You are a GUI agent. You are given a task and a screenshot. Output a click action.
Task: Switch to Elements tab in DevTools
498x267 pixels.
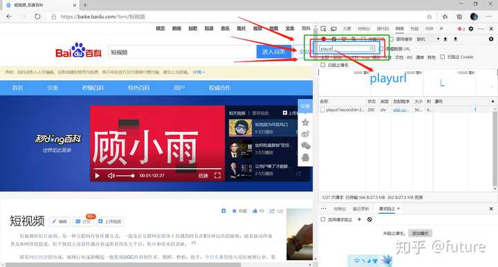pos(347,28)
